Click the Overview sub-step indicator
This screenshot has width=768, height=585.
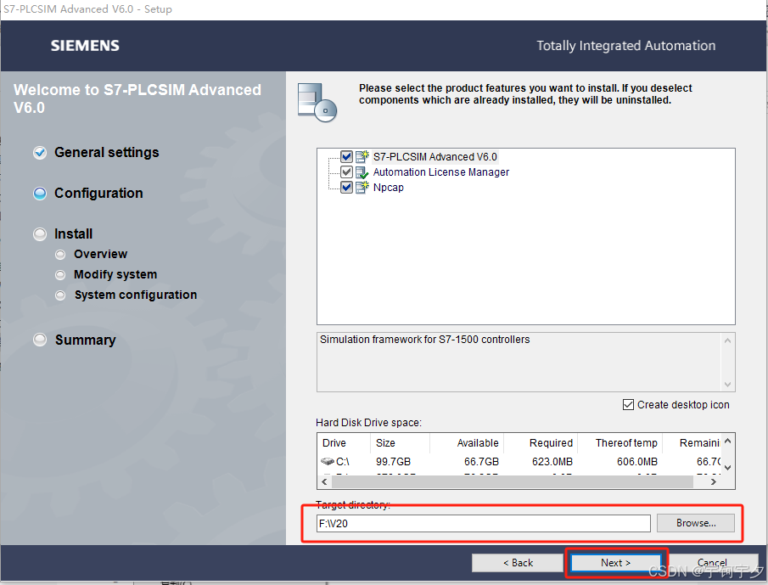tap(60, 254)
